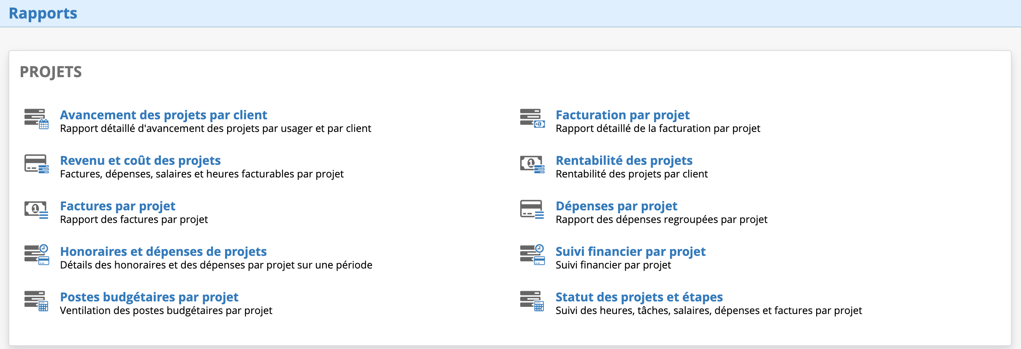Click the icon beside Statut des projets et étapes
This screenshot has width=1021, height=349.
pos(532,301)
